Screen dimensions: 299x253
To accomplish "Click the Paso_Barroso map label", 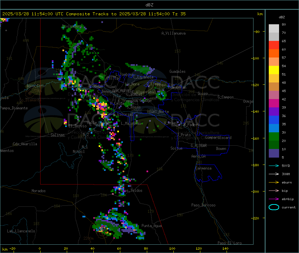I will 203,205.
